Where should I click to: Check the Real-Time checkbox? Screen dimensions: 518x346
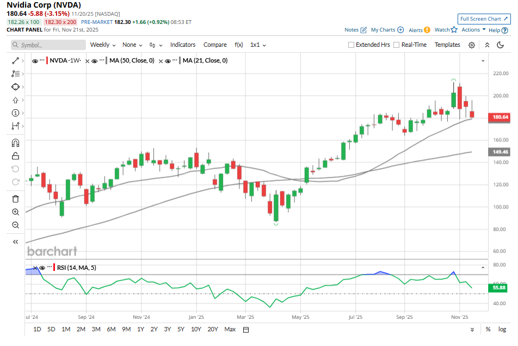[x=397, y=45]
